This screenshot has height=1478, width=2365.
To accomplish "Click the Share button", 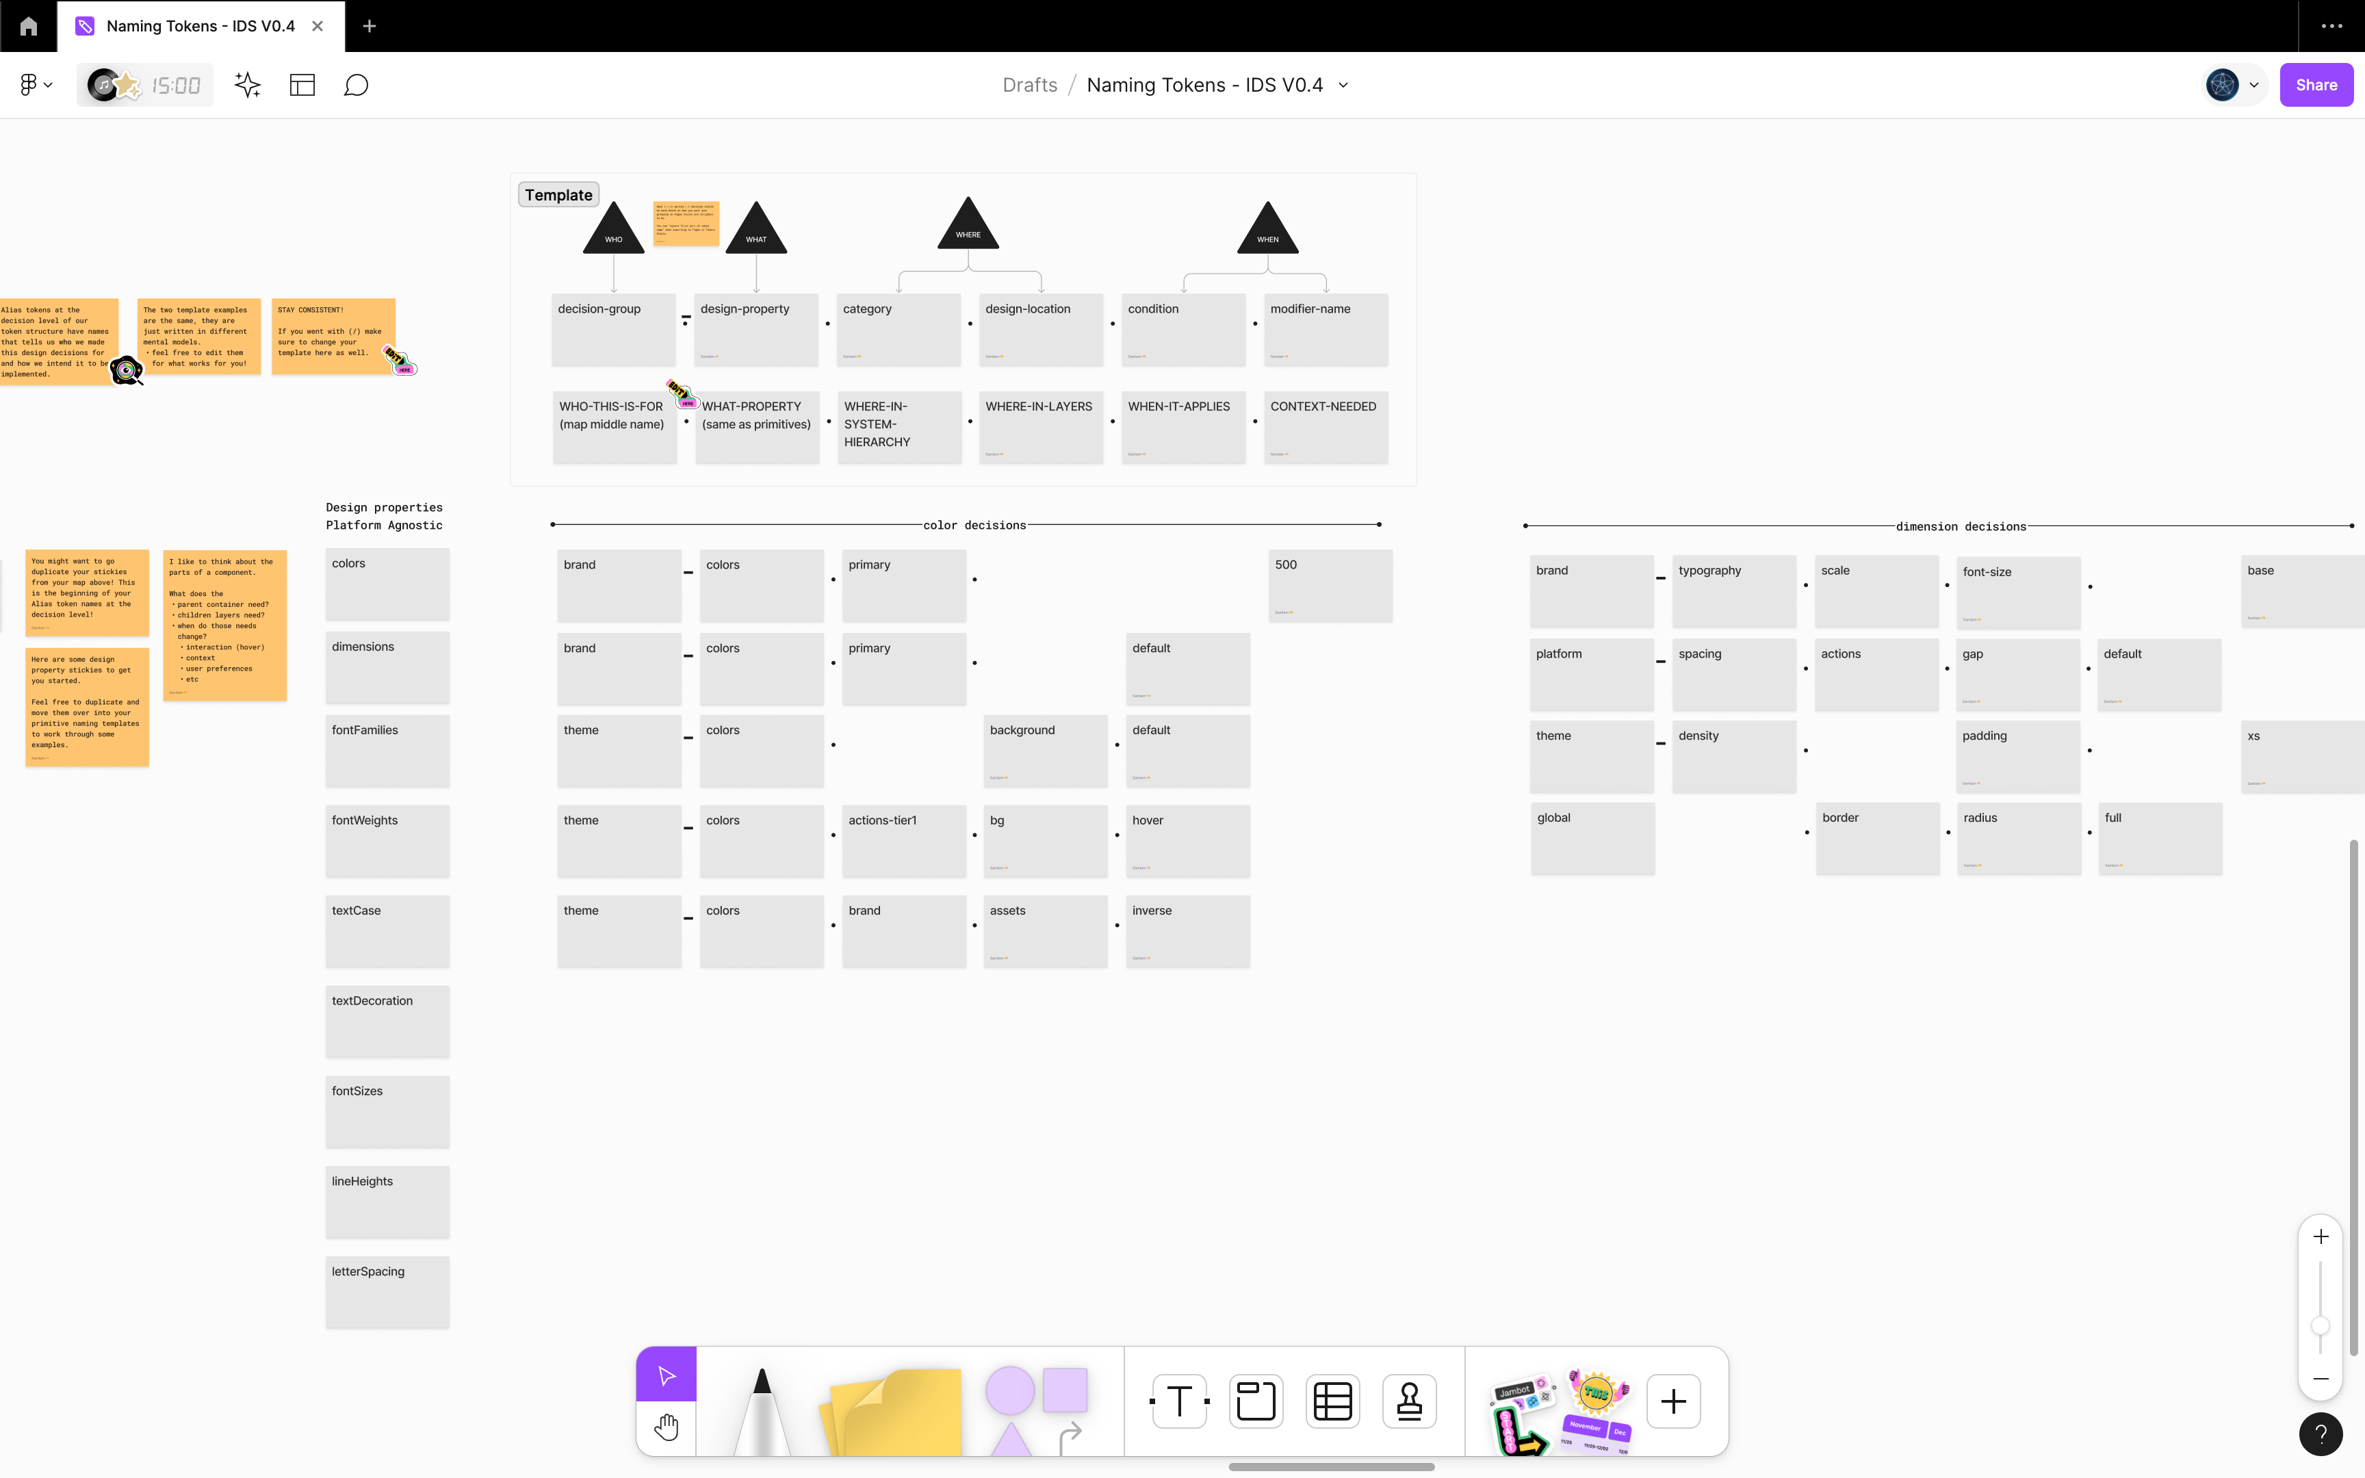I will (x=2315, y=85).
